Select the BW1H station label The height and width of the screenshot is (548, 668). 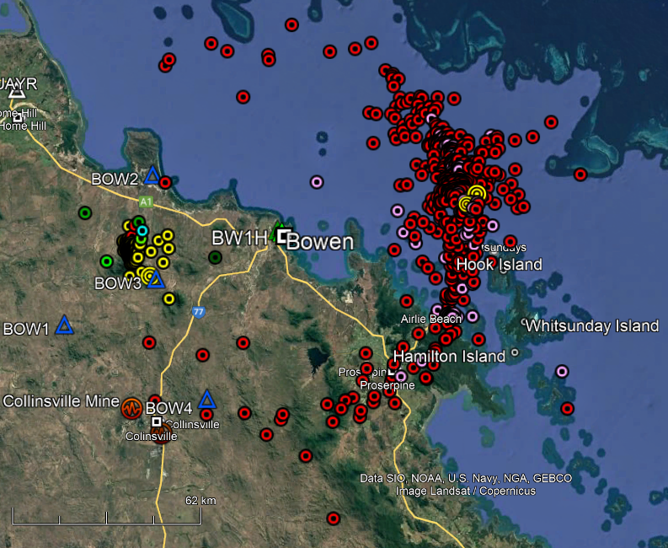tap(238, 239)
